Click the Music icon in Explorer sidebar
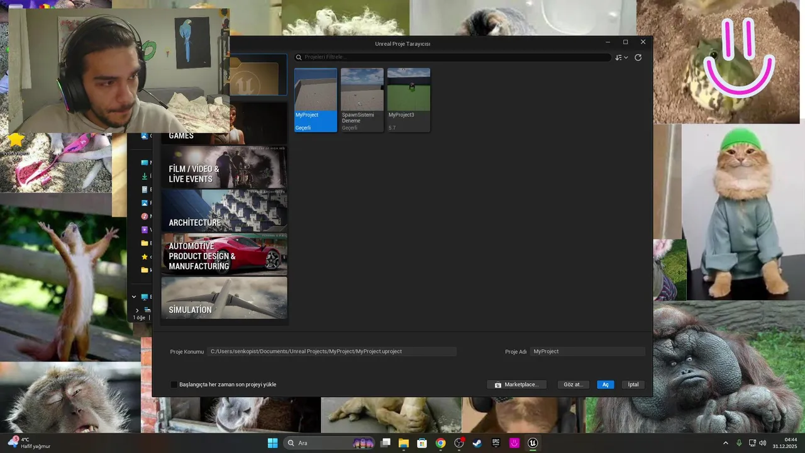This screenshot has width=805, height=453. point(145,216)
